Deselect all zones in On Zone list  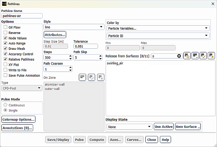coord(101,77)
